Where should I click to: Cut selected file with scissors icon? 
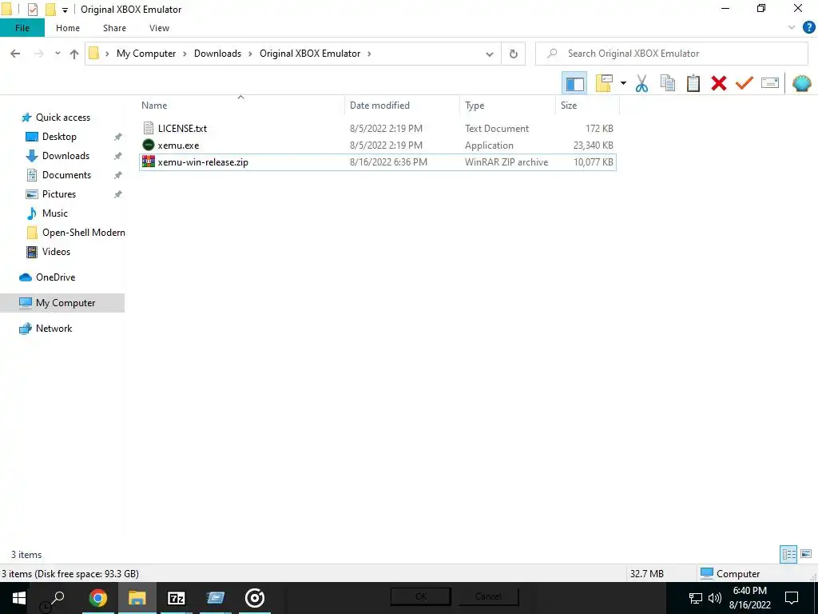pyautogui.click(x=641, y=83)
